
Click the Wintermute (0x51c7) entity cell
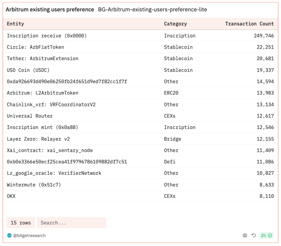34,185
